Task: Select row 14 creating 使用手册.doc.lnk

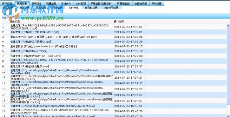Action: click(x=114, y=95)
